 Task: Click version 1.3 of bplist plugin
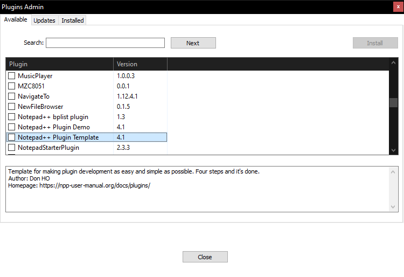pyautogui.click(x=121, y=117)
